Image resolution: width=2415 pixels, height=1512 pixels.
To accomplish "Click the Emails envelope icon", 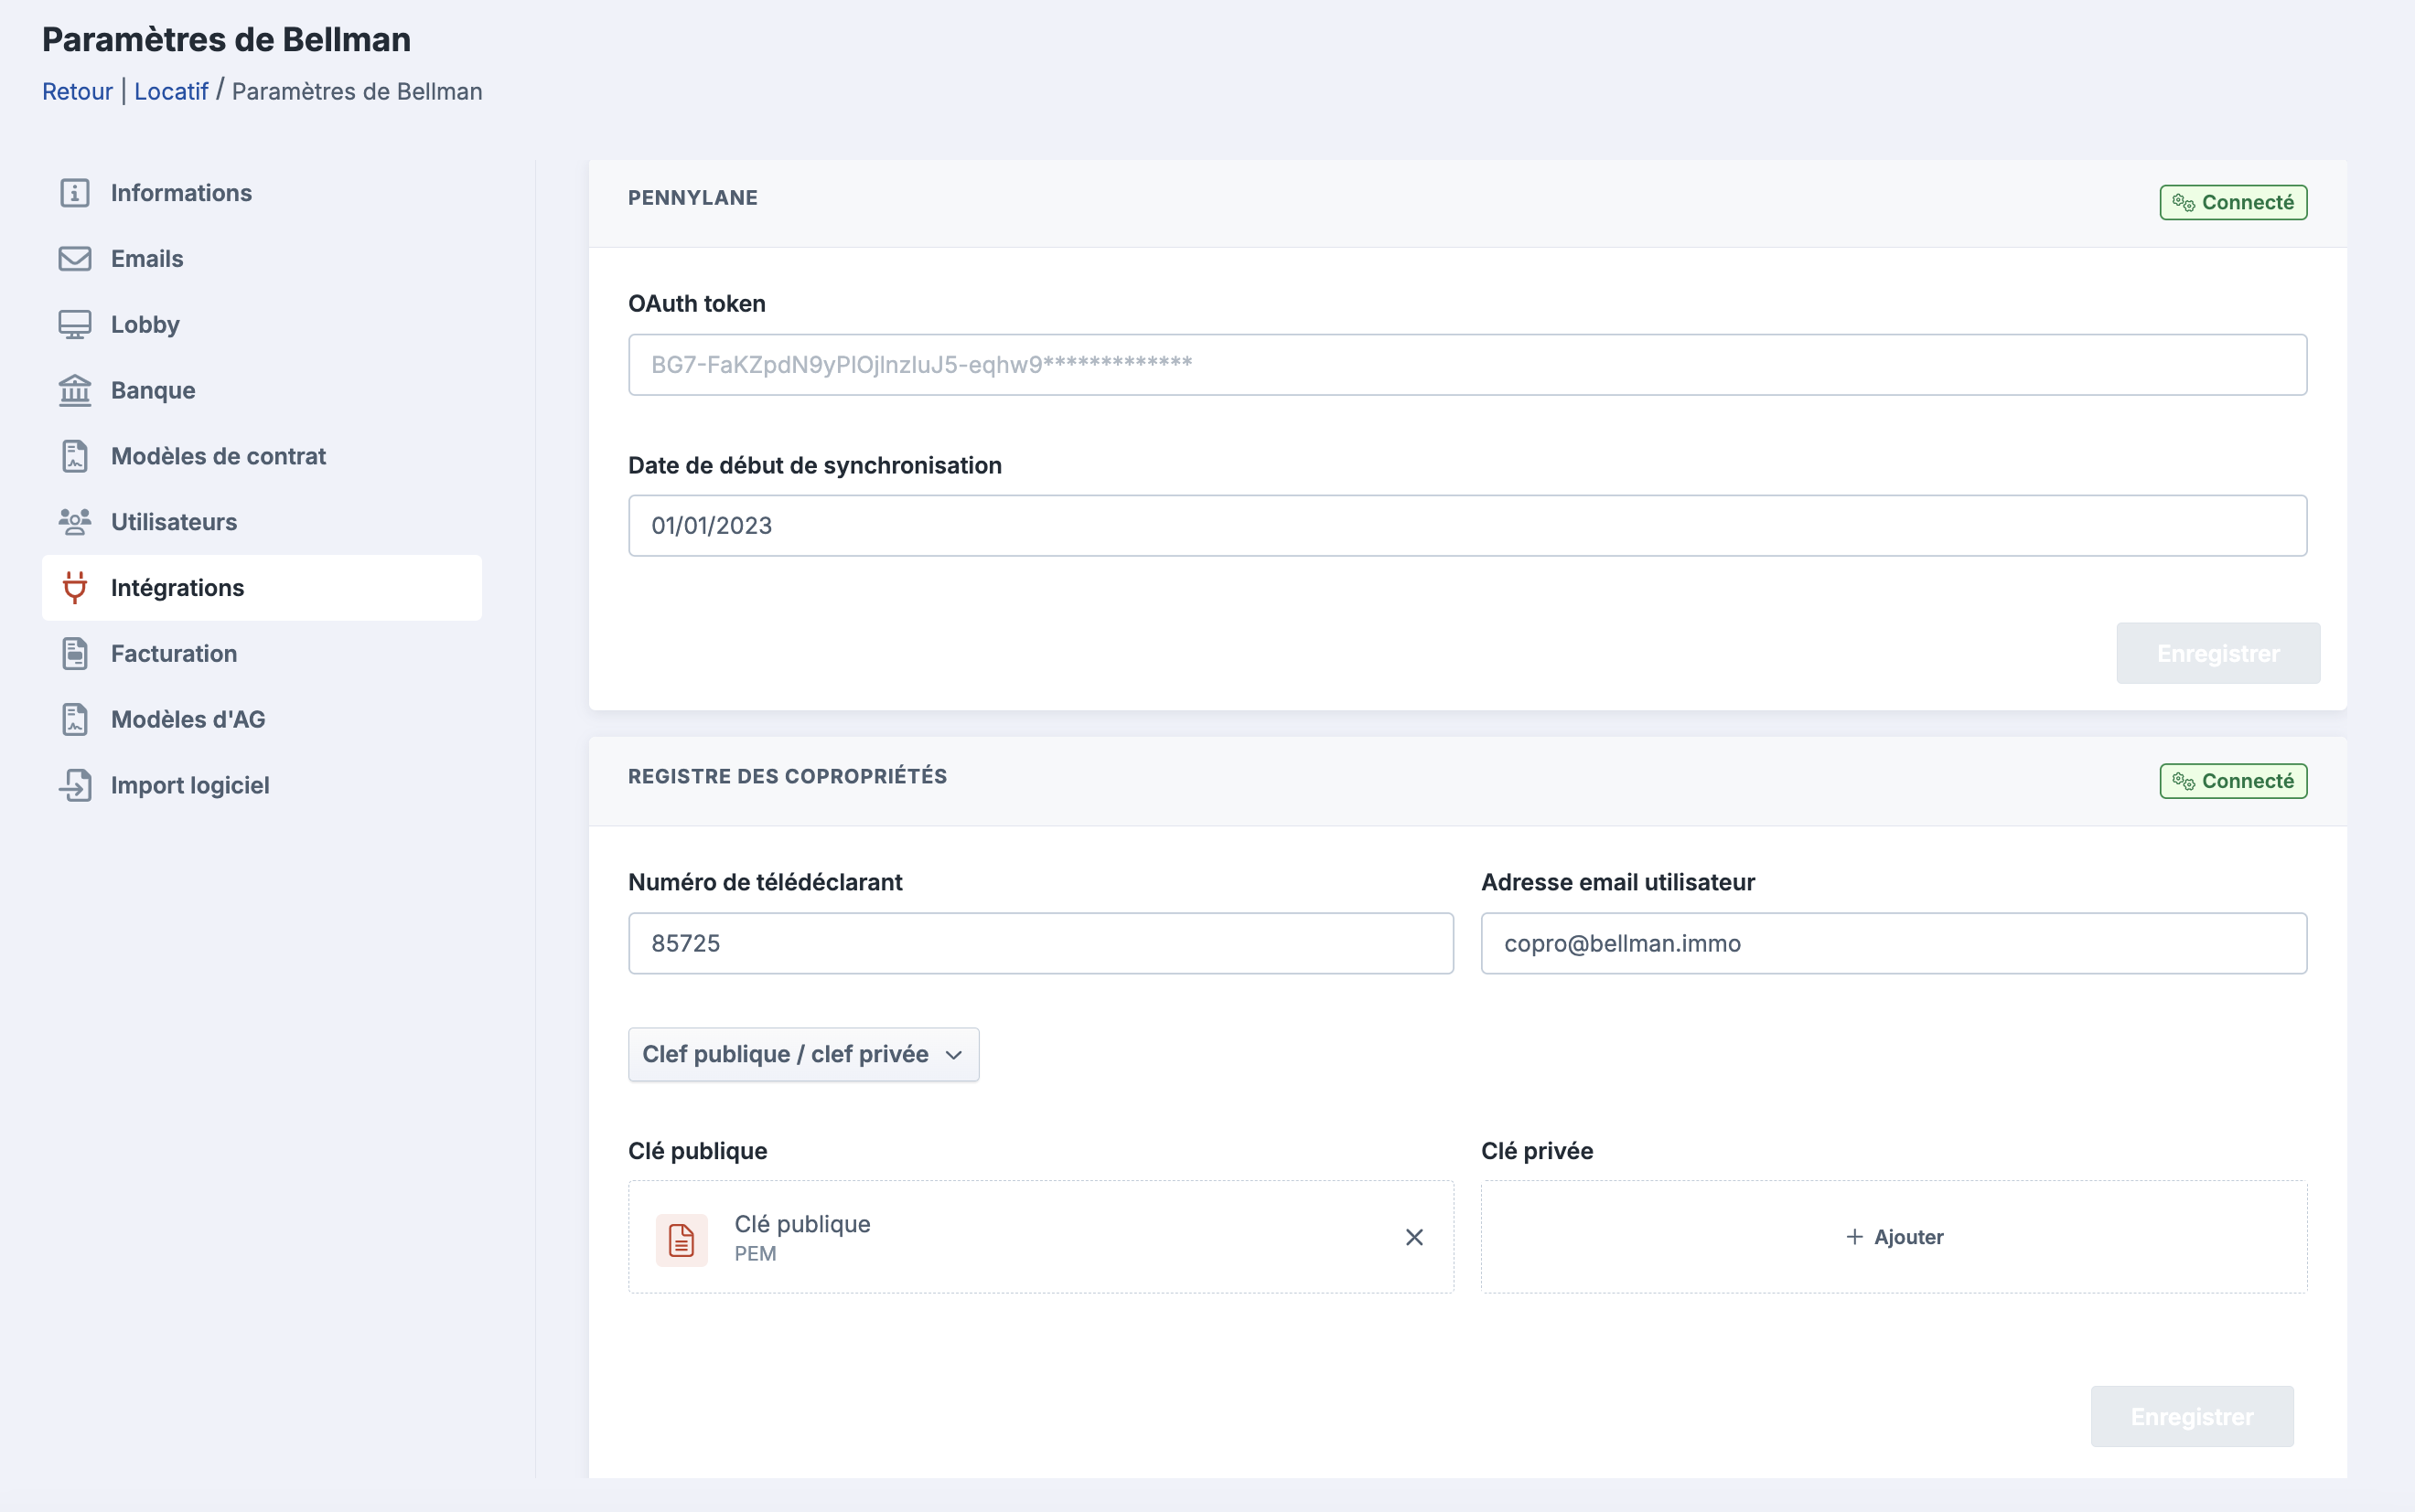I will click(75, 259).
